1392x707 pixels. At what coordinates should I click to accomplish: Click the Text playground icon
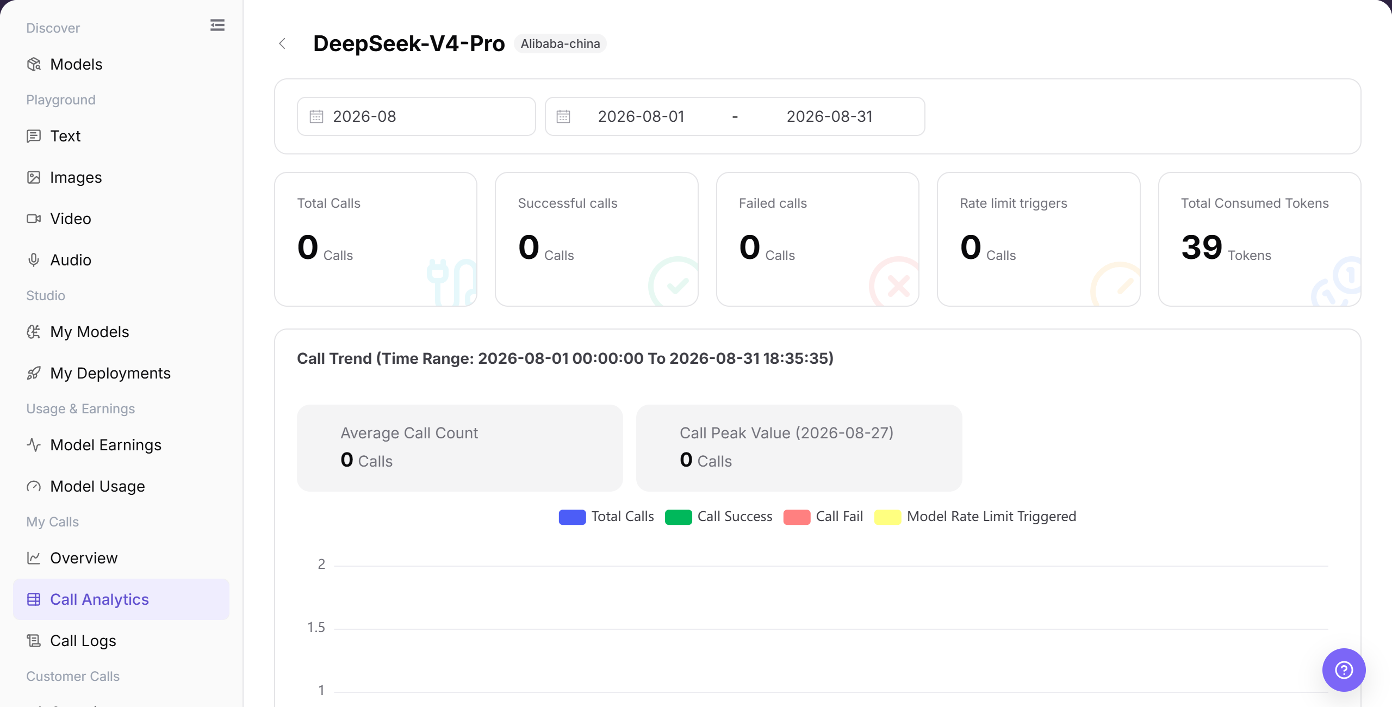tap(34, 136)
